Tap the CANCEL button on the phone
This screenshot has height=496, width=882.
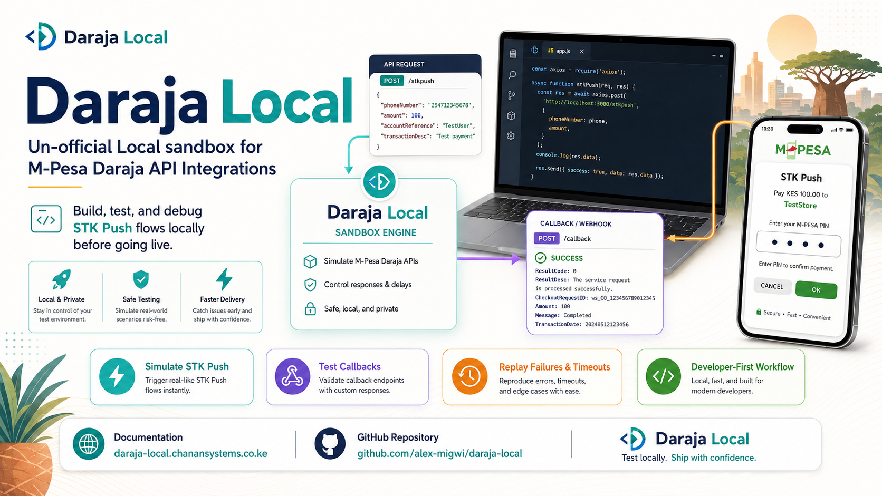[x=772, y=286]
